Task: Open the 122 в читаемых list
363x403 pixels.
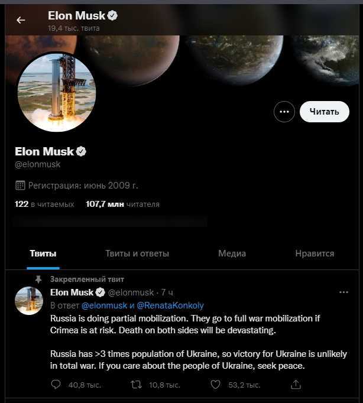Action: 44,204
